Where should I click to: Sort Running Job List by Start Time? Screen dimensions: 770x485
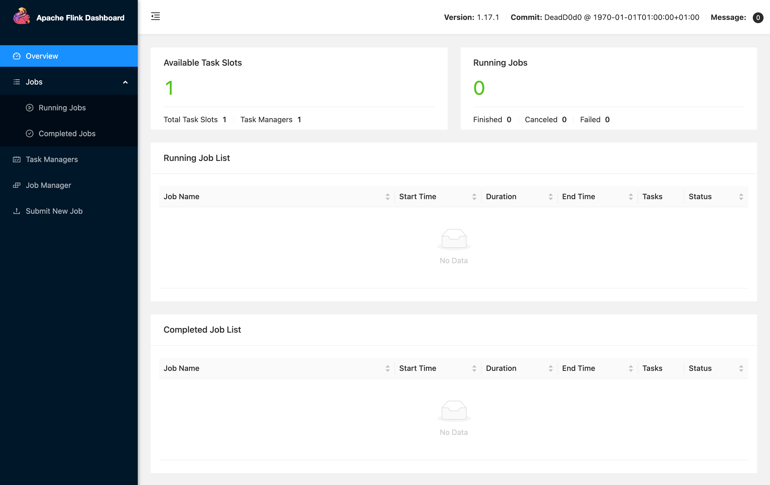coord(474,197)
